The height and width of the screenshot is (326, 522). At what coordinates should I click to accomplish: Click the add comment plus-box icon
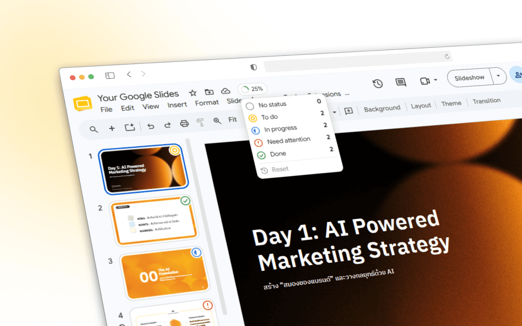point(349,111)
